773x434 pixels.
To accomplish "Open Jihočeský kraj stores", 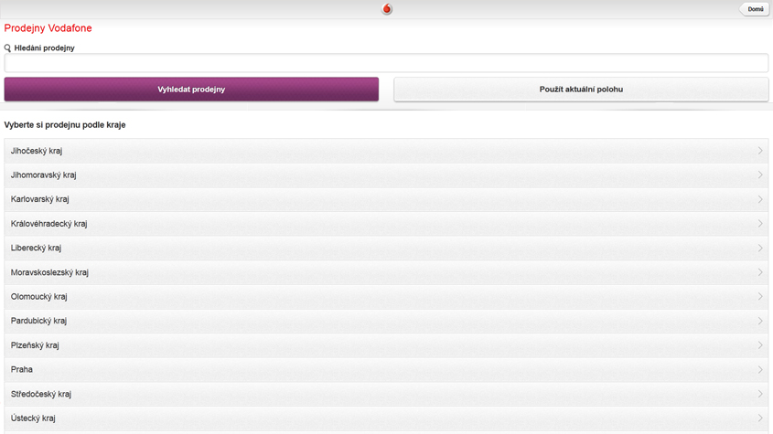I will (x=386, y=151).
